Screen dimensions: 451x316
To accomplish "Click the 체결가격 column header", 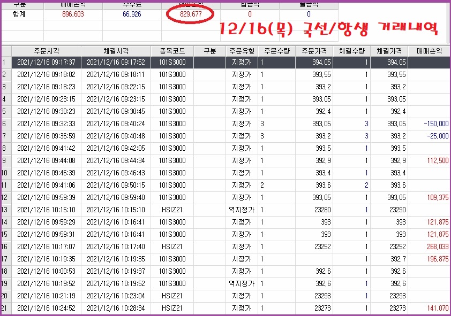I will point(389,51).
